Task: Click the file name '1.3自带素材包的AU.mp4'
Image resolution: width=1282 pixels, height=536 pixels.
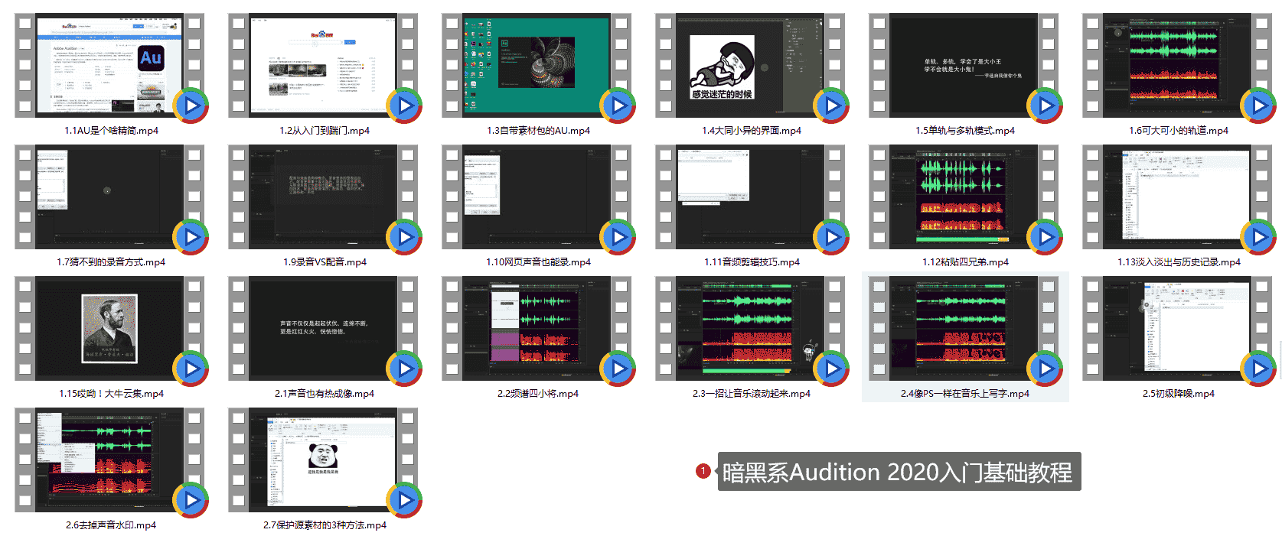Action: (x=538, y=131)
